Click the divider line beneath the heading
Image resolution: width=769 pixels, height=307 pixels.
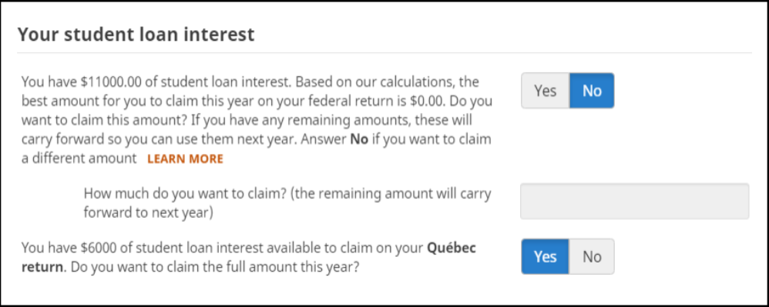click(x=384, y=52)
